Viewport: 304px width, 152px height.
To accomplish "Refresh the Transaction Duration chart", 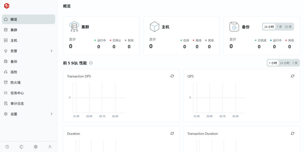I will 292,133.
